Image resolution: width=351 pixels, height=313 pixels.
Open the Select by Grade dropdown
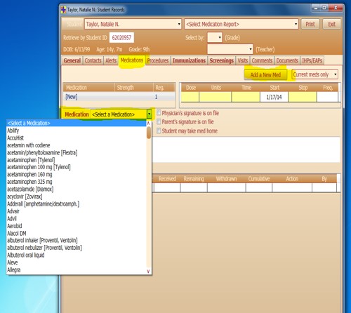coord(215,37)
